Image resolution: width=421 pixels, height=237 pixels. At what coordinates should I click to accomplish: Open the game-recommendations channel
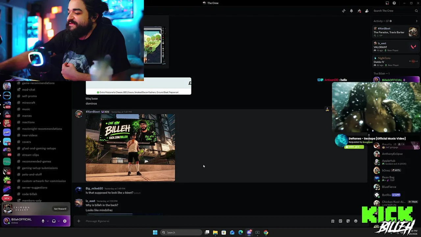point(38,83)
